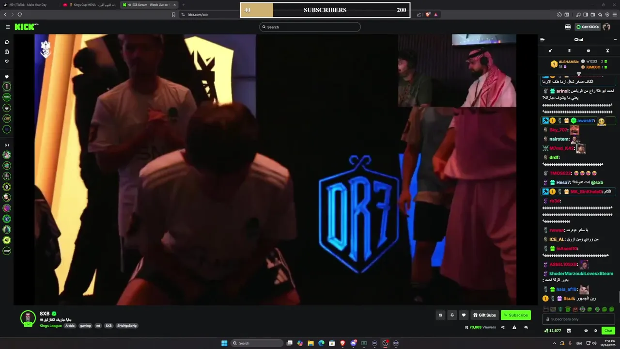
Task: Toggle notification bell for SXB
Action: [452, 315]
